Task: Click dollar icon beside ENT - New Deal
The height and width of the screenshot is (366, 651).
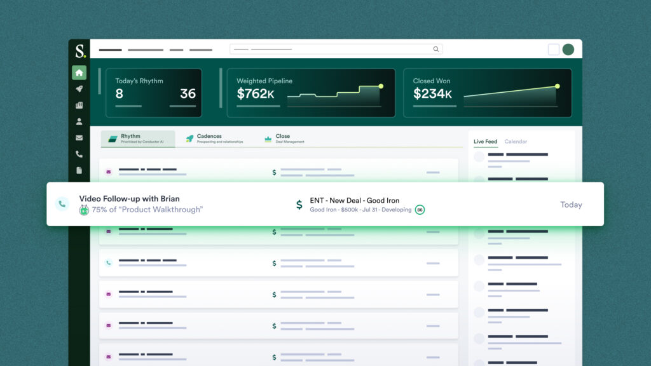Action: (x=299, y=204)
